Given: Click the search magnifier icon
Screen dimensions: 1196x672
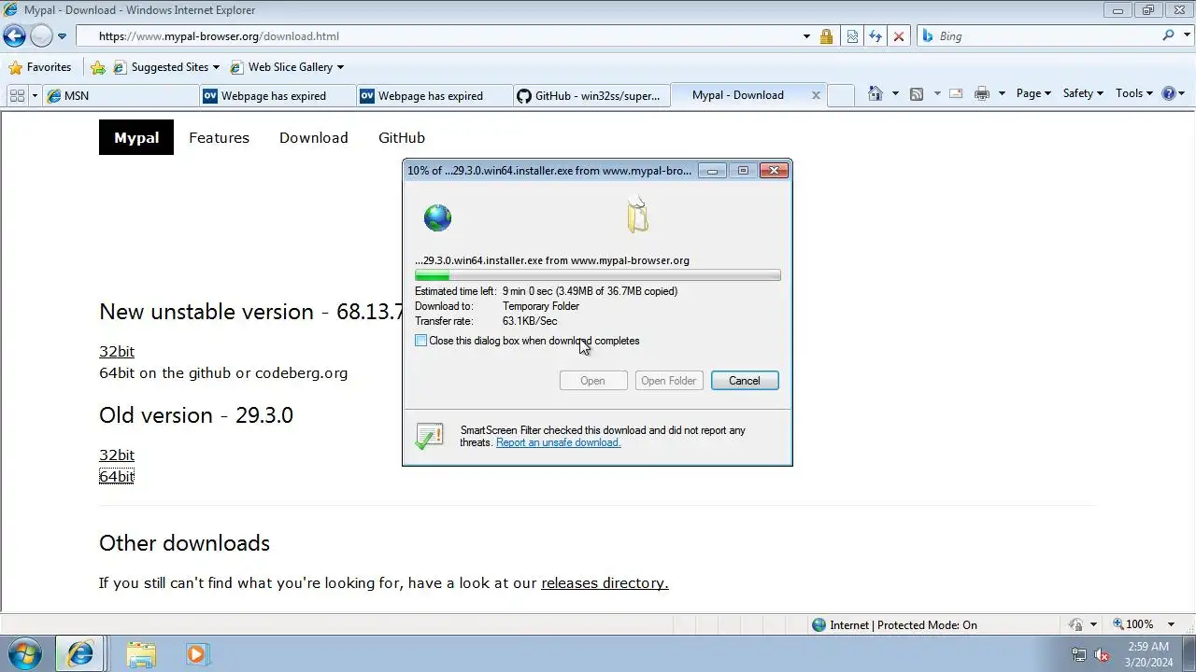Looking at the screenshot, I should point(1168,35).
